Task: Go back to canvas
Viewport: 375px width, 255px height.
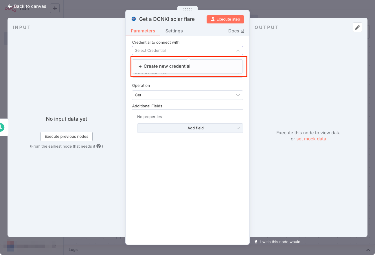Action: tap(27, 6)
